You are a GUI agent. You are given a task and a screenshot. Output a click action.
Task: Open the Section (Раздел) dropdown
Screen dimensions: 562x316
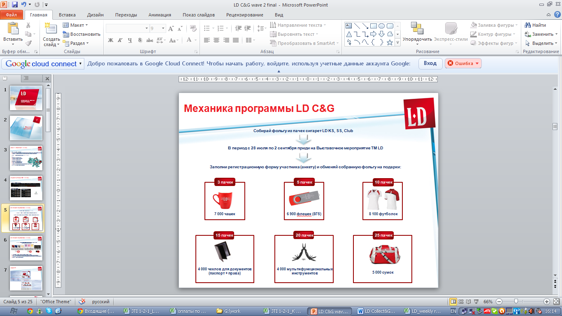(x=76, y=43)
